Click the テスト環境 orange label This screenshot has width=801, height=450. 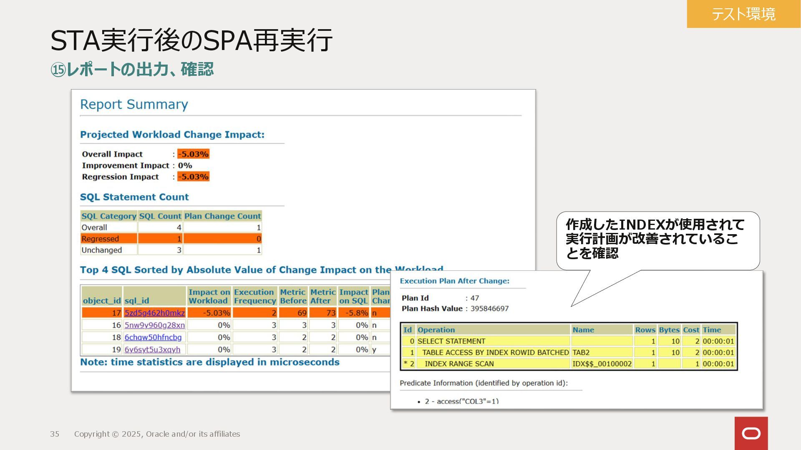point(743,14)
